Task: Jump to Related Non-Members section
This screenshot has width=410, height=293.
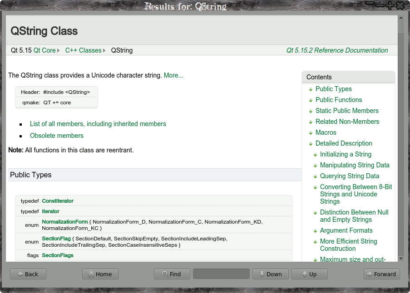Action: 347,122
